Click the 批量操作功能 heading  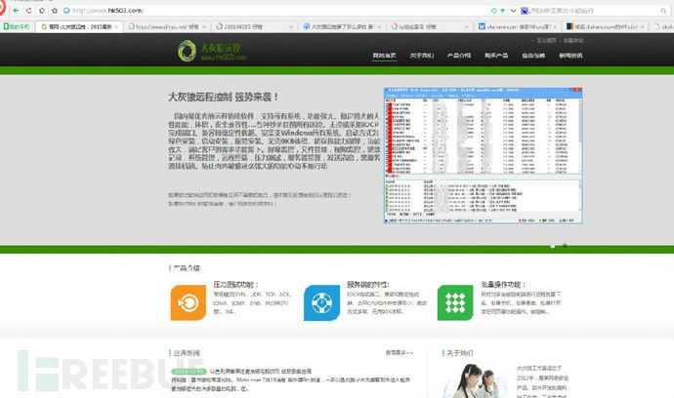503,284
